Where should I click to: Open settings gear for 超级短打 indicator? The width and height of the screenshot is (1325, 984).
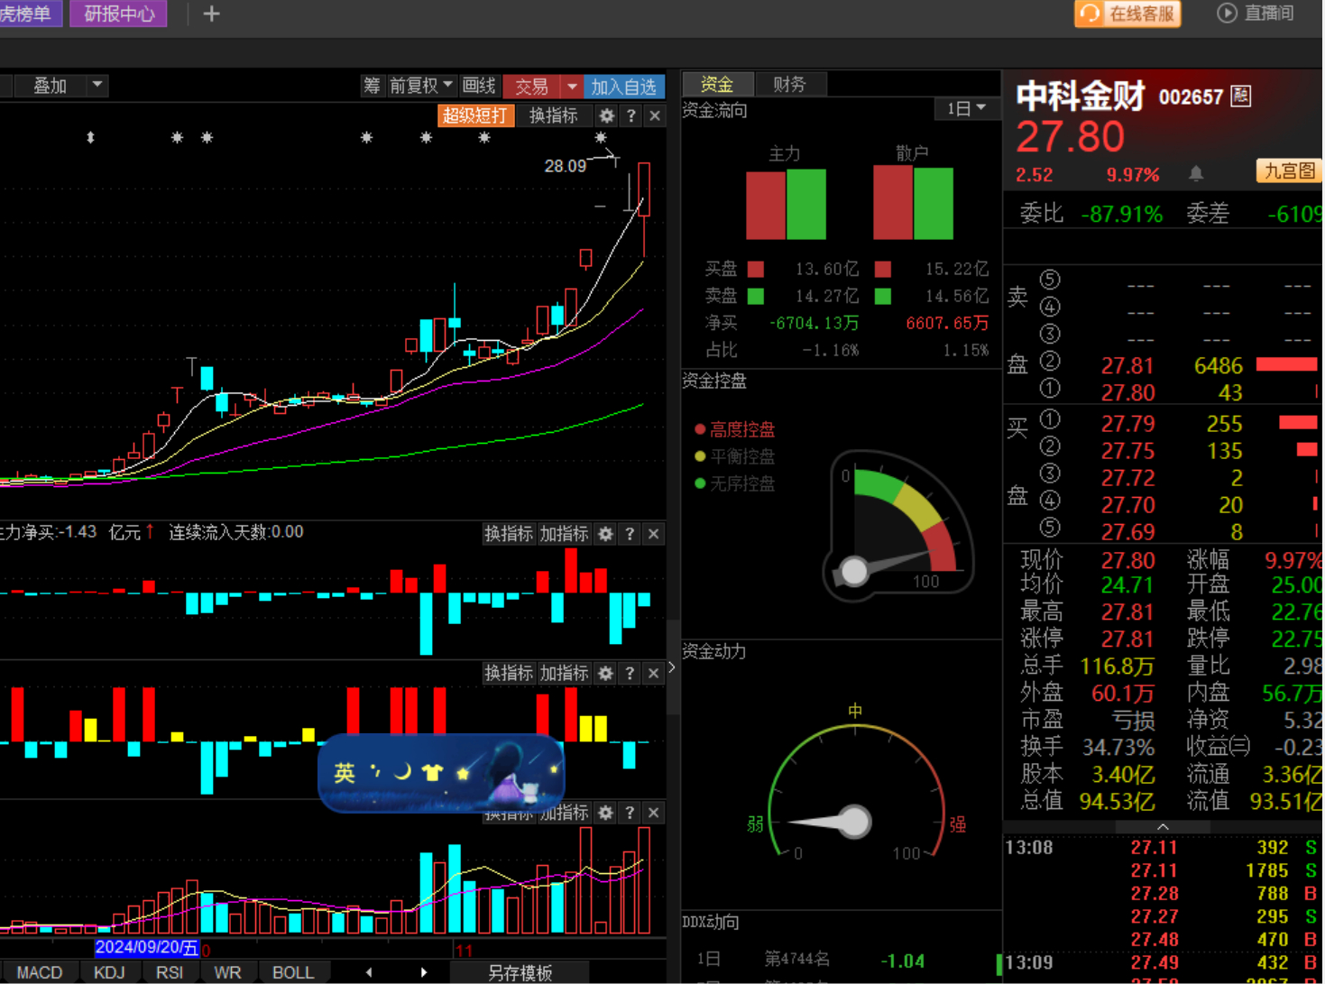point(607,115)
